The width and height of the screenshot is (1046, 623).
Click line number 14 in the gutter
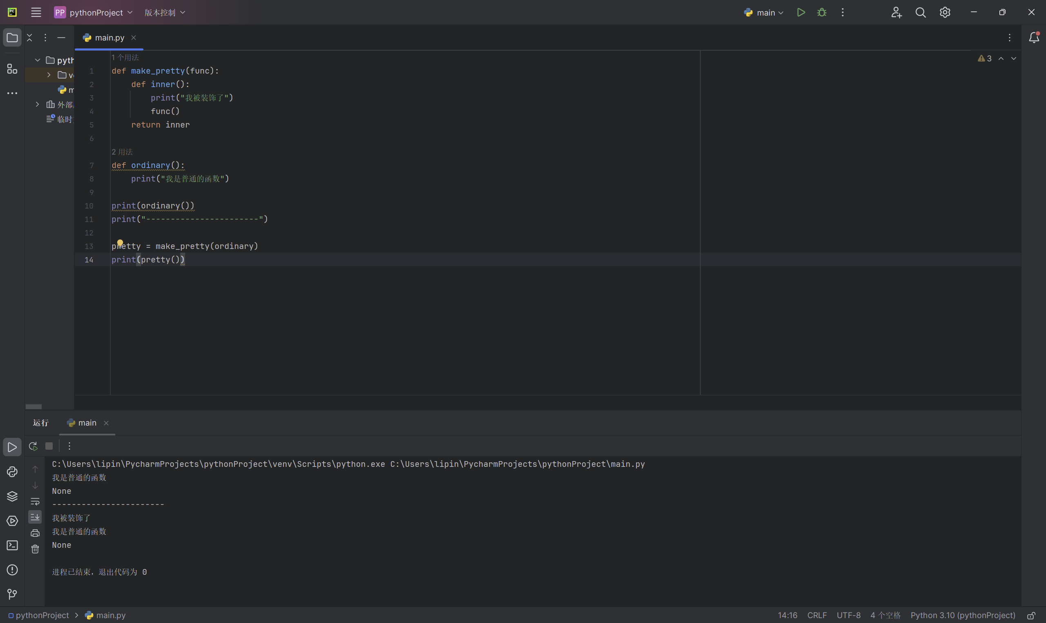point(89,260)
